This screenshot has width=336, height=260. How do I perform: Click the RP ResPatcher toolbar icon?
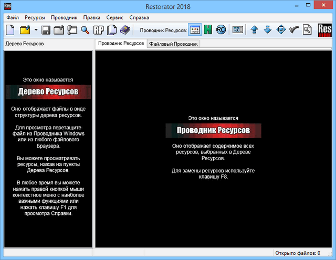[x=98, y=29]
